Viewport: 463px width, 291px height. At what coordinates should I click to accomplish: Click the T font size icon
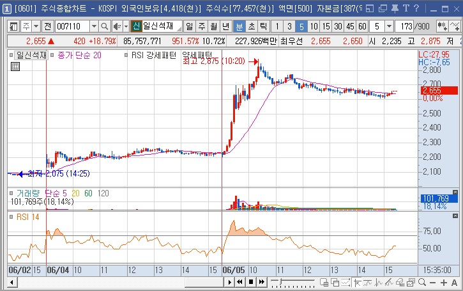click(406, 8)
